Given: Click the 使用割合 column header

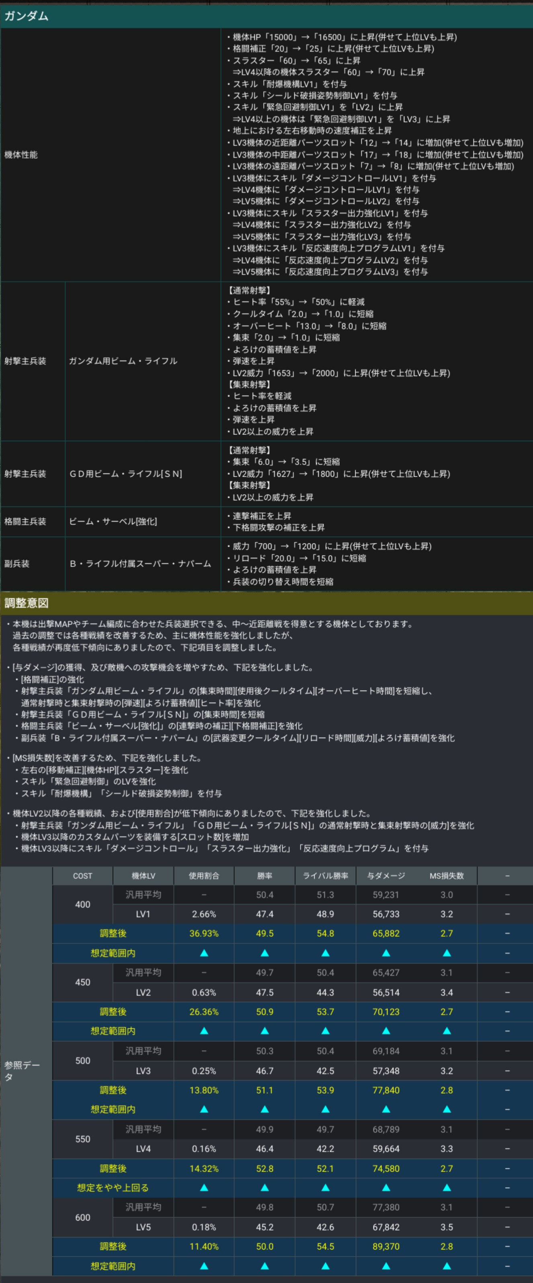Looking at the screenshot, I should pyautogui.click(x=204, y=876).
